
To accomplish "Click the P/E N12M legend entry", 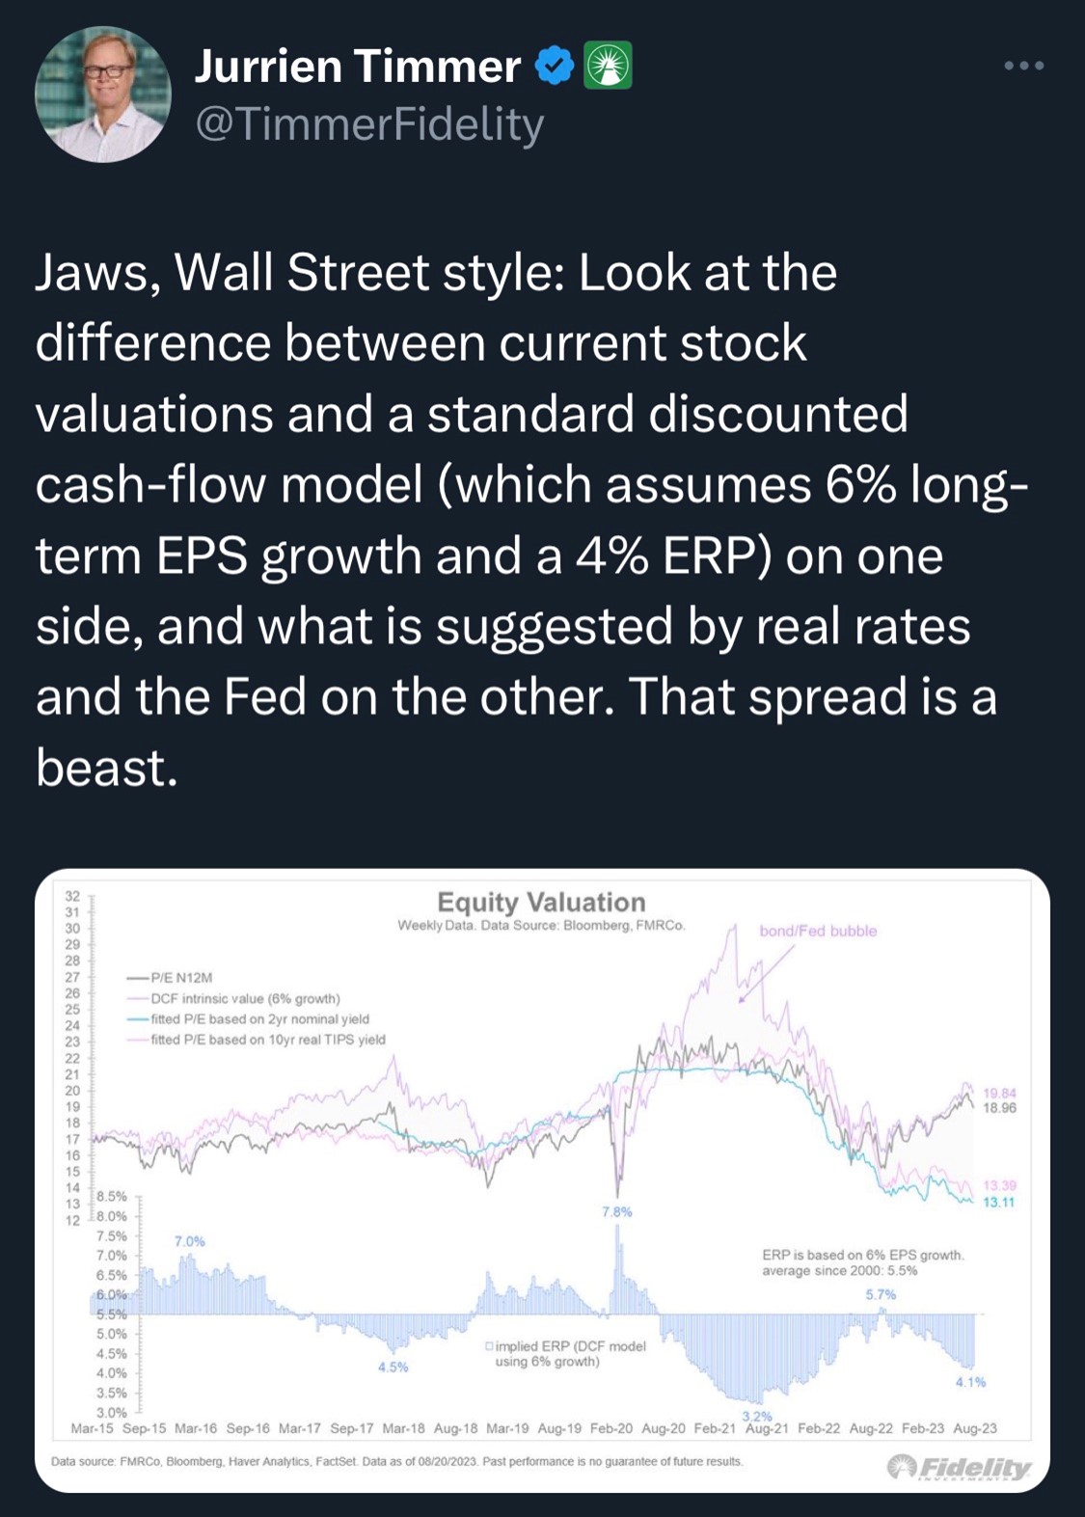I will [180, 977].
